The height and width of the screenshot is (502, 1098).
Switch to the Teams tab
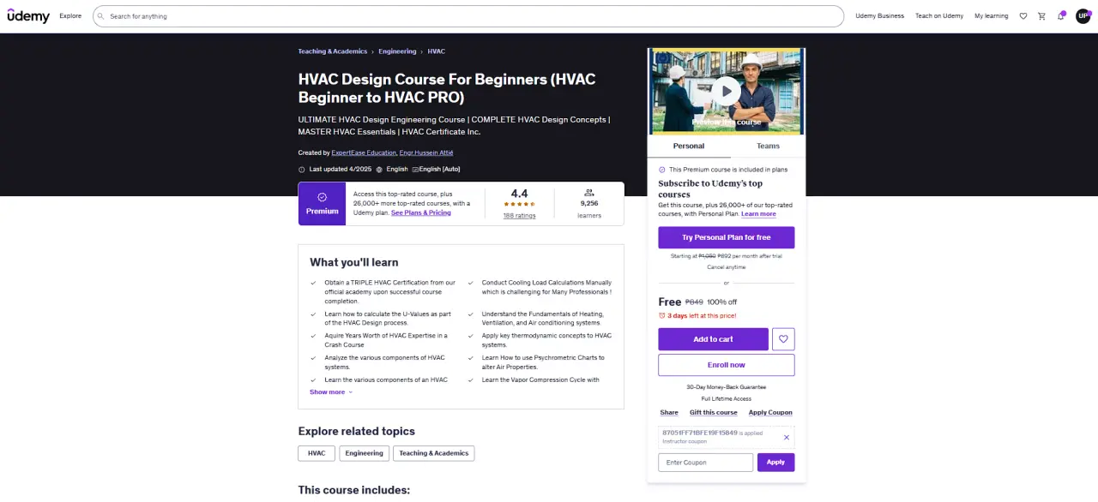tap(768, 146)
